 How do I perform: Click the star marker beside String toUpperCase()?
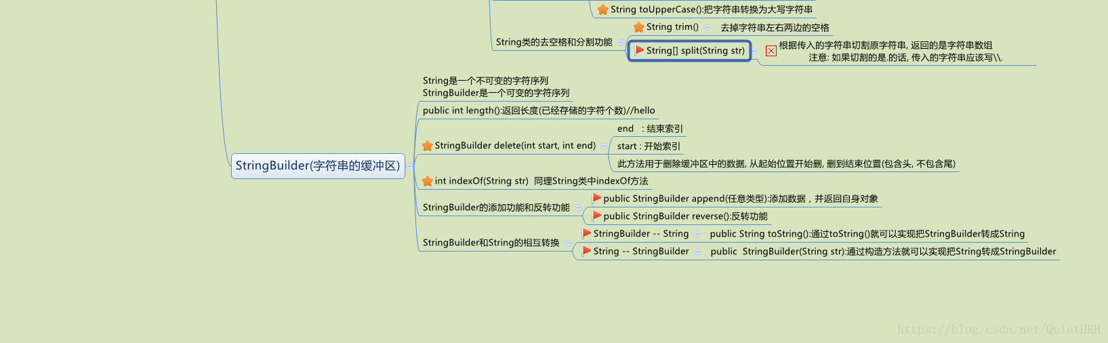coord(602,9)
